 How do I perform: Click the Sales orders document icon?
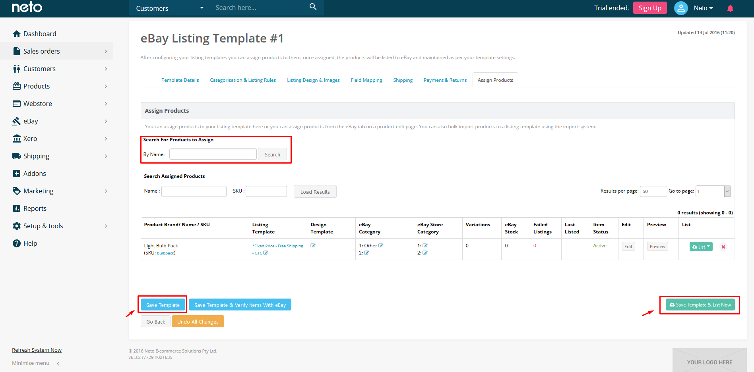[17, 51]
